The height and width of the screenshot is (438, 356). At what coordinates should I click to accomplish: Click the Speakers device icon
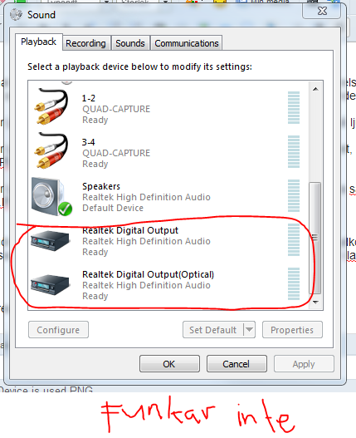(51, 196)
